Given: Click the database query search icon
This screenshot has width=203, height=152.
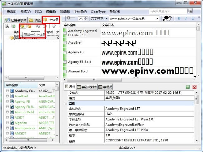Looking at the screenshot, I should click(x=190, y=11).
